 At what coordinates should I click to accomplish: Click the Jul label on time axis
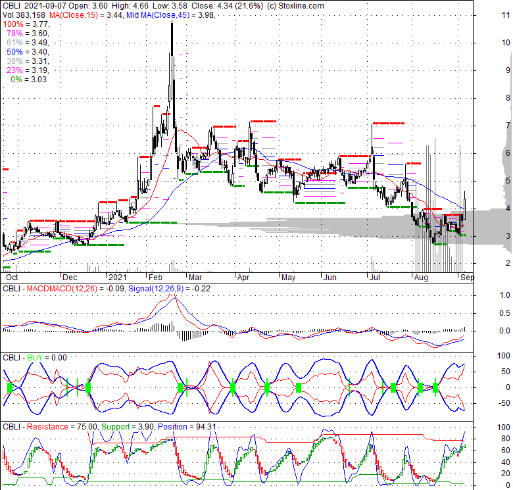point(374,278)
